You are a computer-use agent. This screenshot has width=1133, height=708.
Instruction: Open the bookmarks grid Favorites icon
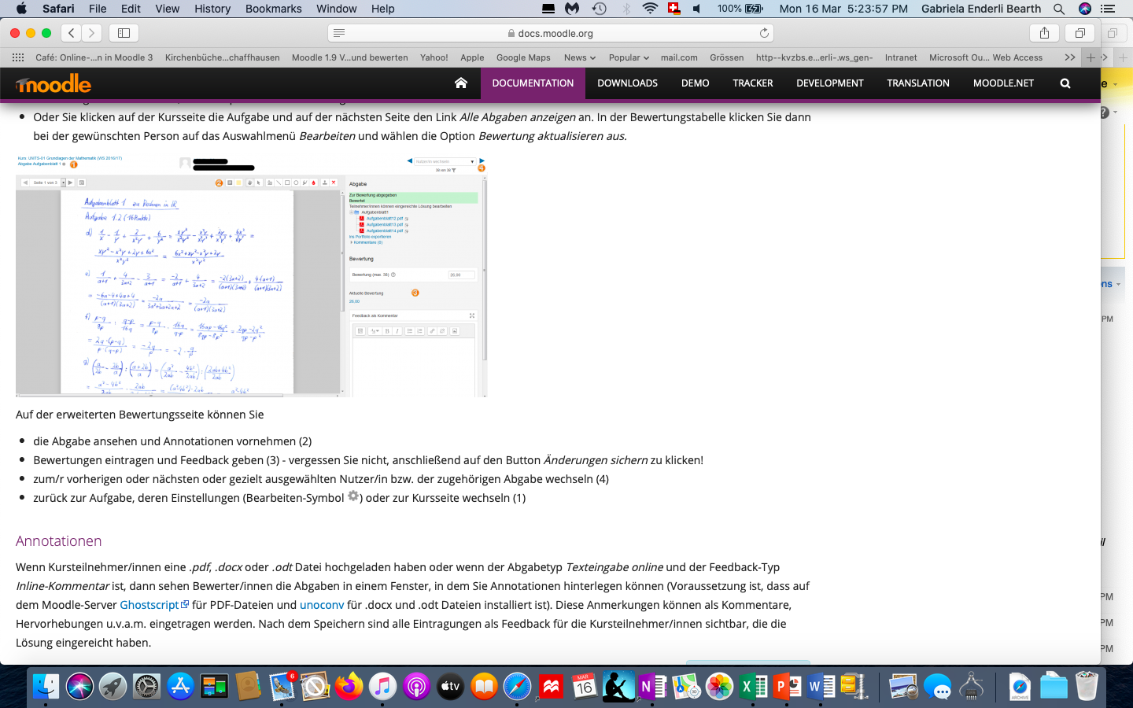click(17, 57)
